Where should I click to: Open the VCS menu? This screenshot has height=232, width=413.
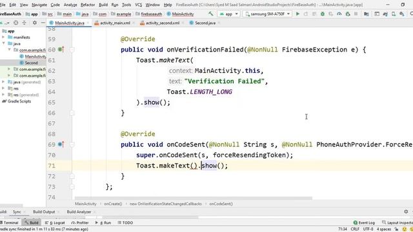coord(138,5)
